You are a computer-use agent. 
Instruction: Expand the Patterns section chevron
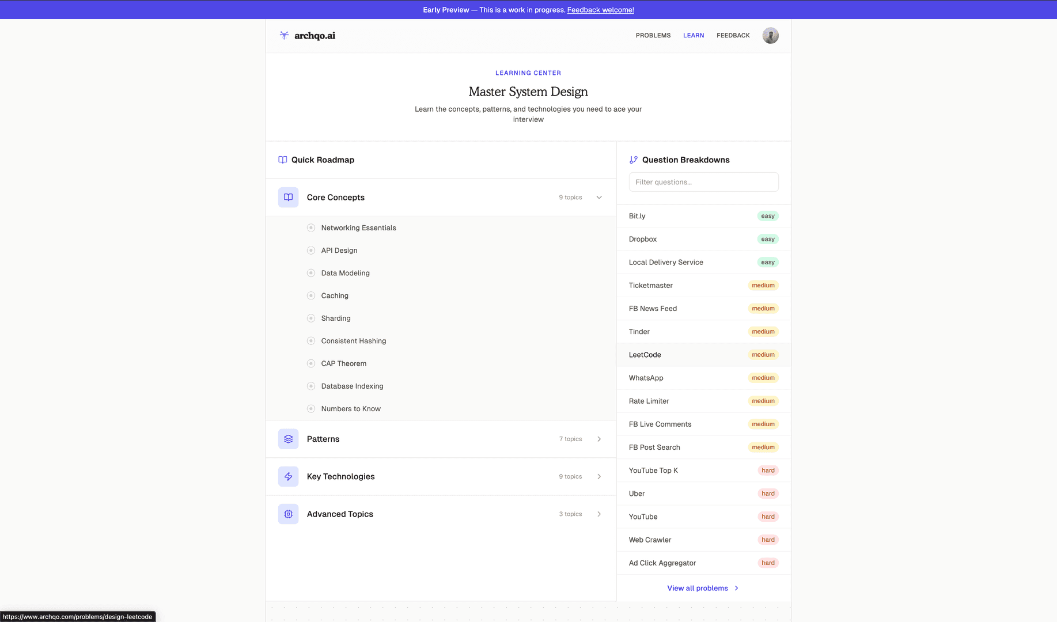[x=599, y=439]
